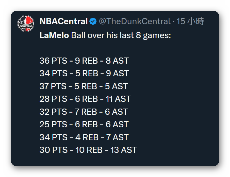The height and width of the screenshot is (177, 230).
Task: Select the stat line containing 4 REB
Action: click(84, 137)
